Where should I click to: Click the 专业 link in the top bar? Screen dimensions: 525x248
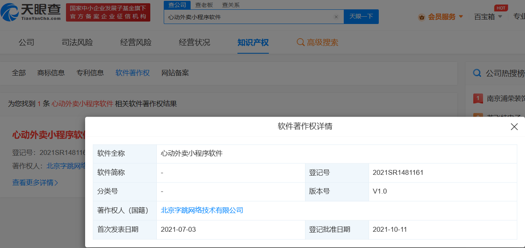point(519,17)
